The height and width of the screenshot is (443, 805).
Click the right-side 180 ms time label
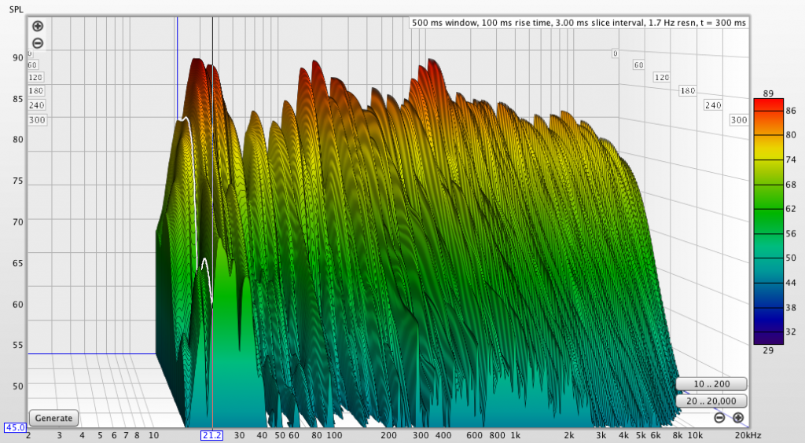click(x=687, y=91)
